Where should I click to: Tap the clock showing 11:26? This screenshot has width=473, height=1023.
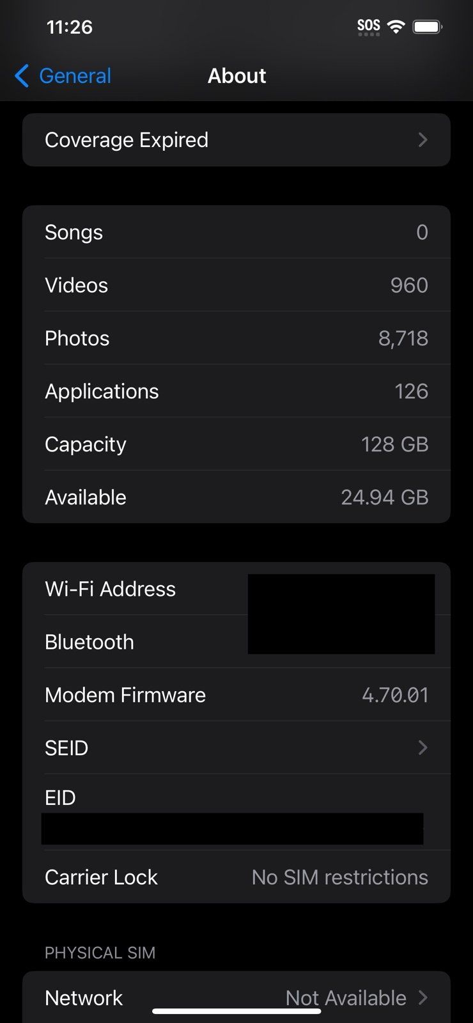coord(69,27)
